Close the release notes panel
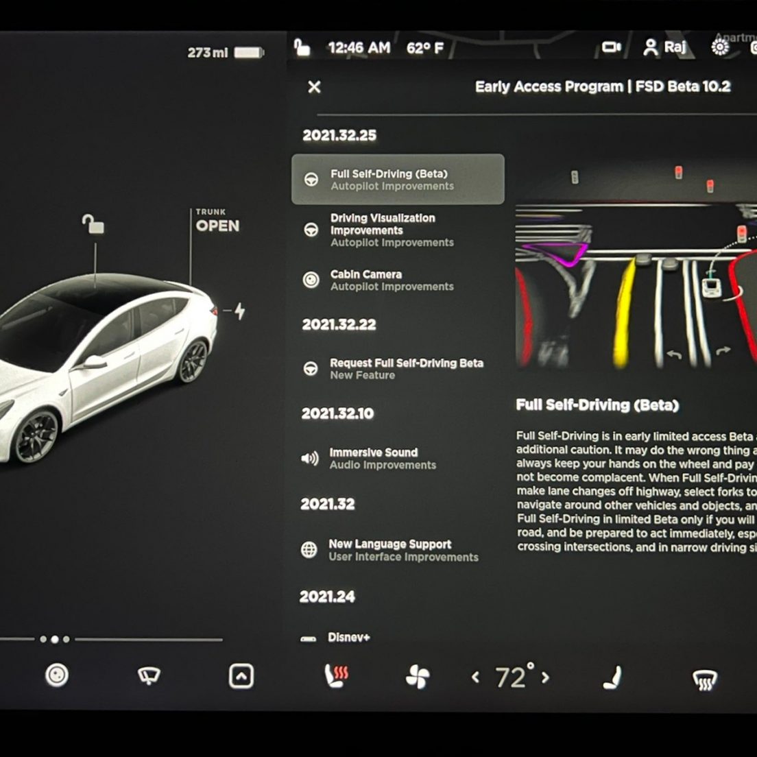Viewport: 757px width, 757px height. click(x=314, y=87)
